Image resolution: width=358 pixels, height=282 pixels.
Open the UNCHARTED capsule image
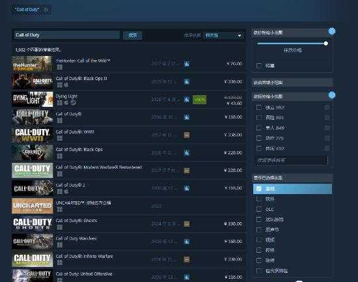[33, 206]
